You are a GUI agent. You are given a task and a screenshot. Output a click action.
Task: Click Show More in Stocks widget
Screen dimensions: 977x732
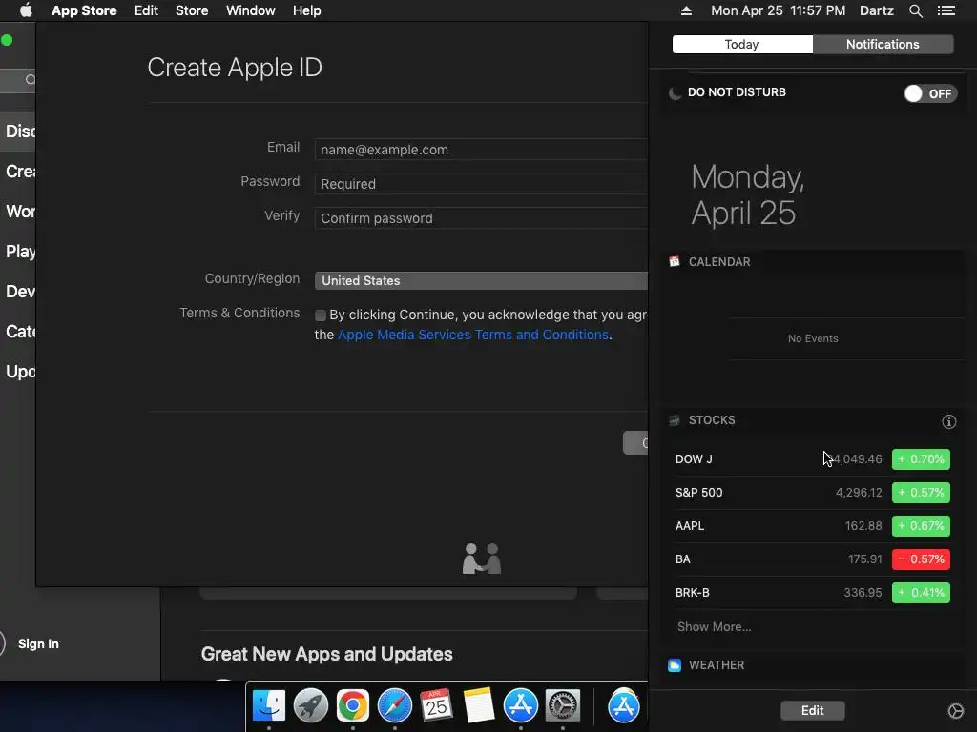pos(714,627)
